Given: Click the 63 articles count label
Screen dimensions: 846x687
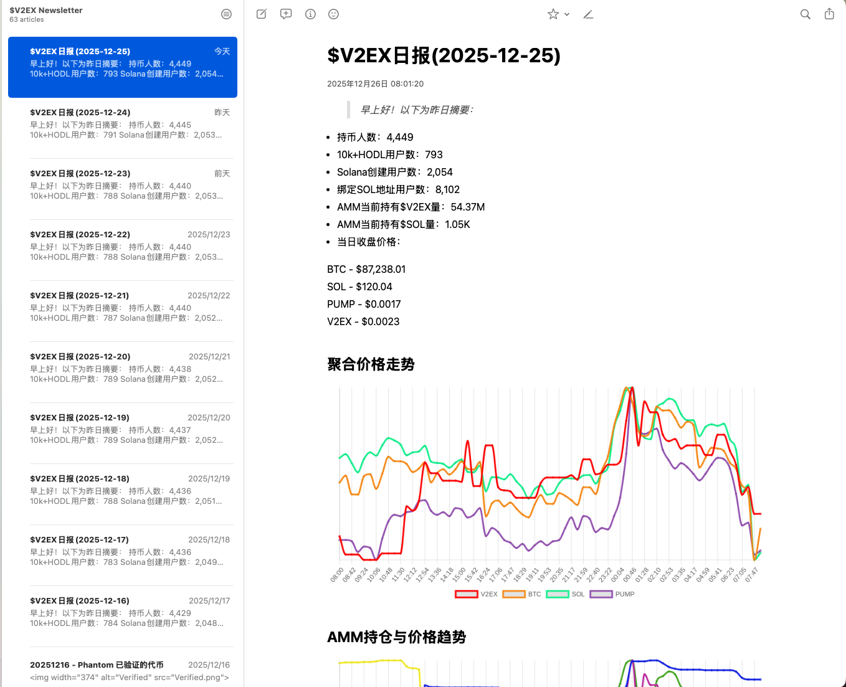Looking at the screenshot, I should click(27, 19).
